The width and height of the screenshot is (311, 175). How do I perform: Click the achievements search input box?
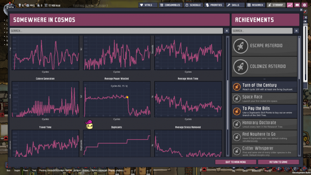pyautogui.click(x=262, y=31)
